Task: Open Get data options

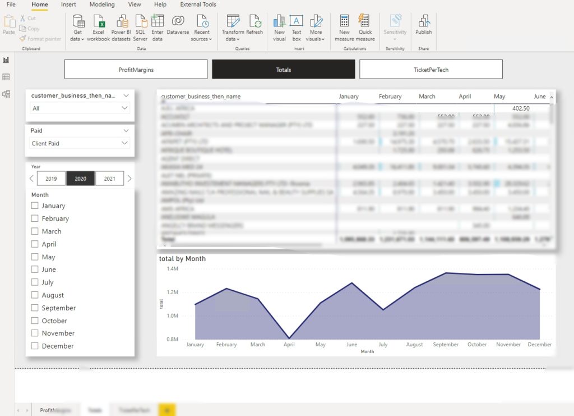Action: 76,28
